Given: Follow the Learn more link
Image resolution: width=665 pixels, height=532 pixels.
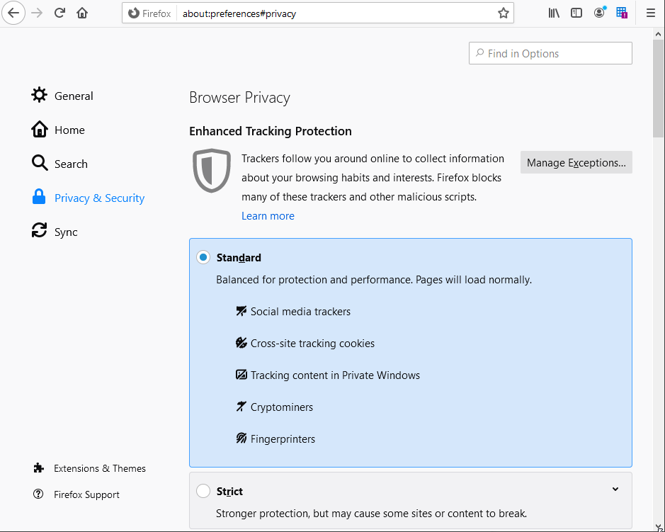Looking at the screenshot, I should click(268, 216).
